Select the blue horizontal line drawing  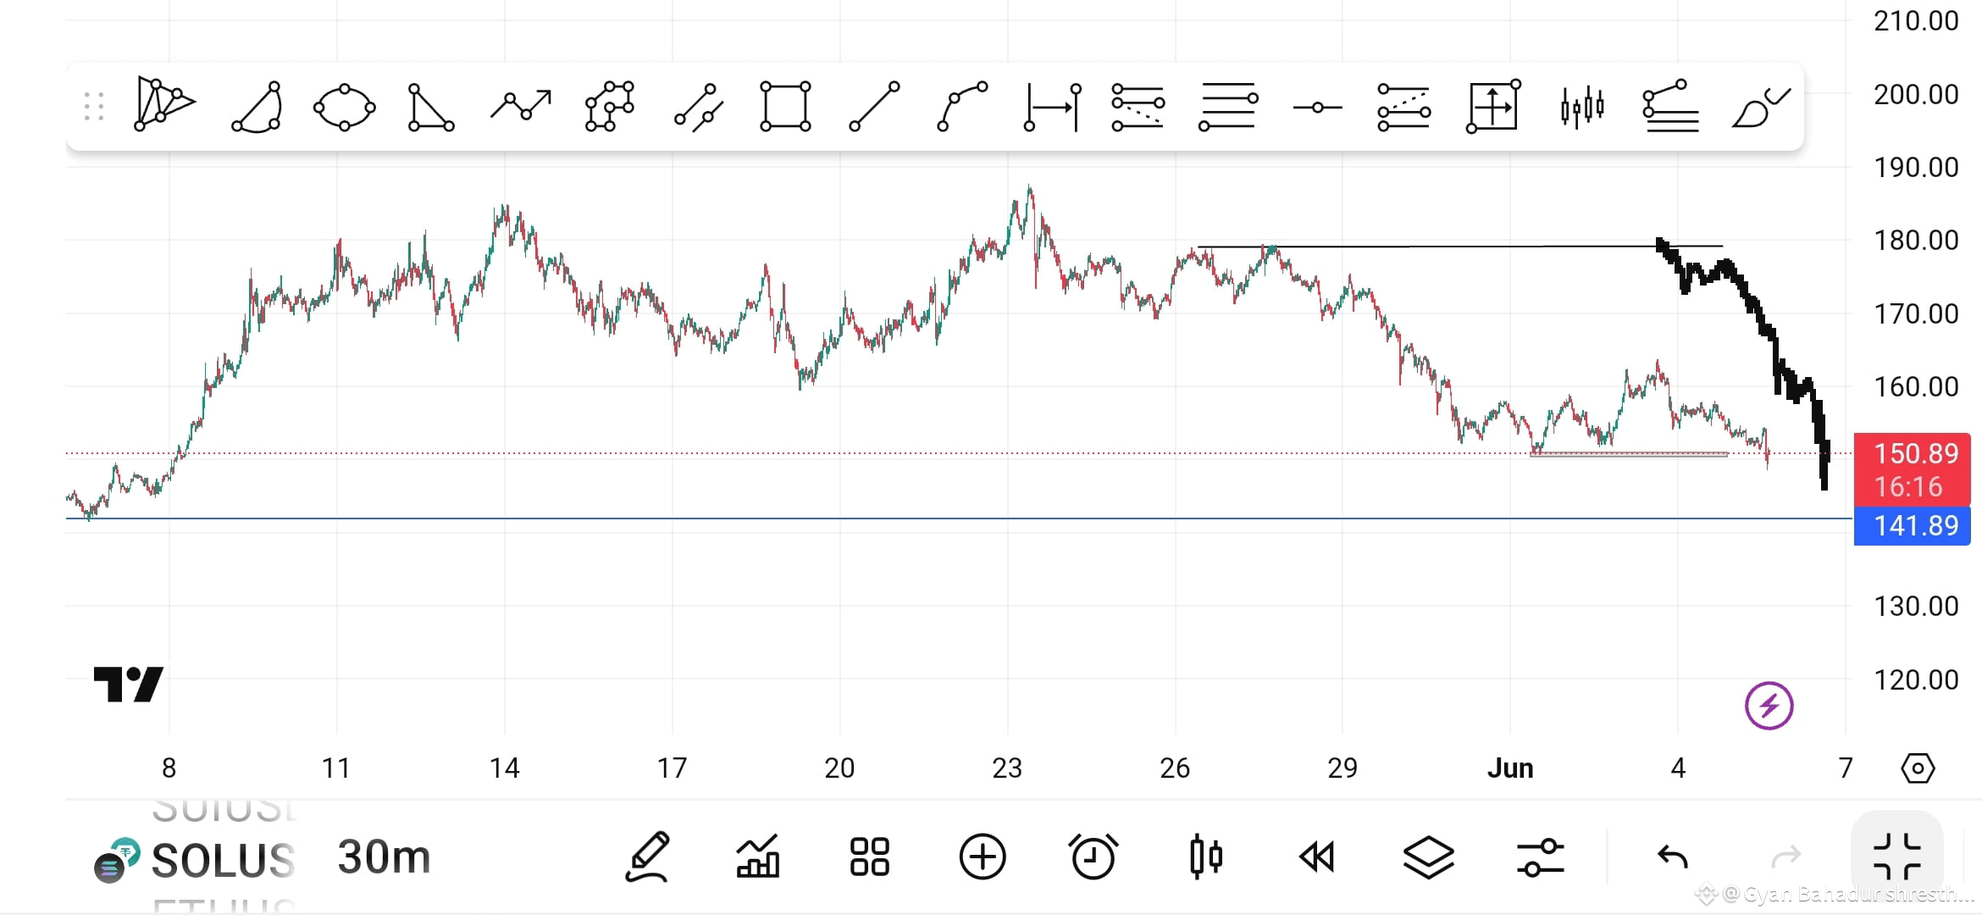tap(959, 518)
